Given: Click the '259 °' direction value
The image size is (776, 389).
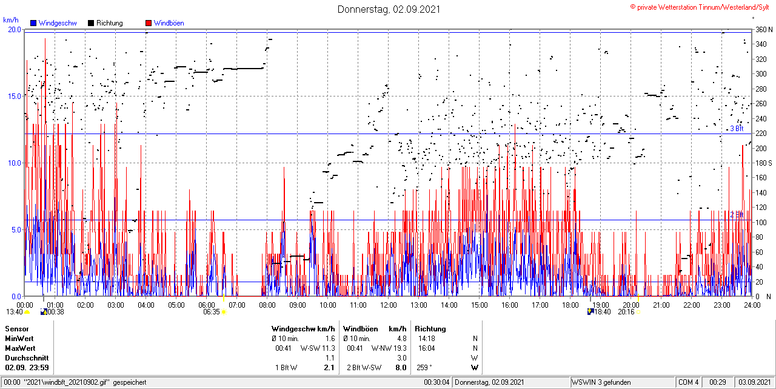Looking at the screenshot, I should 424,368.
